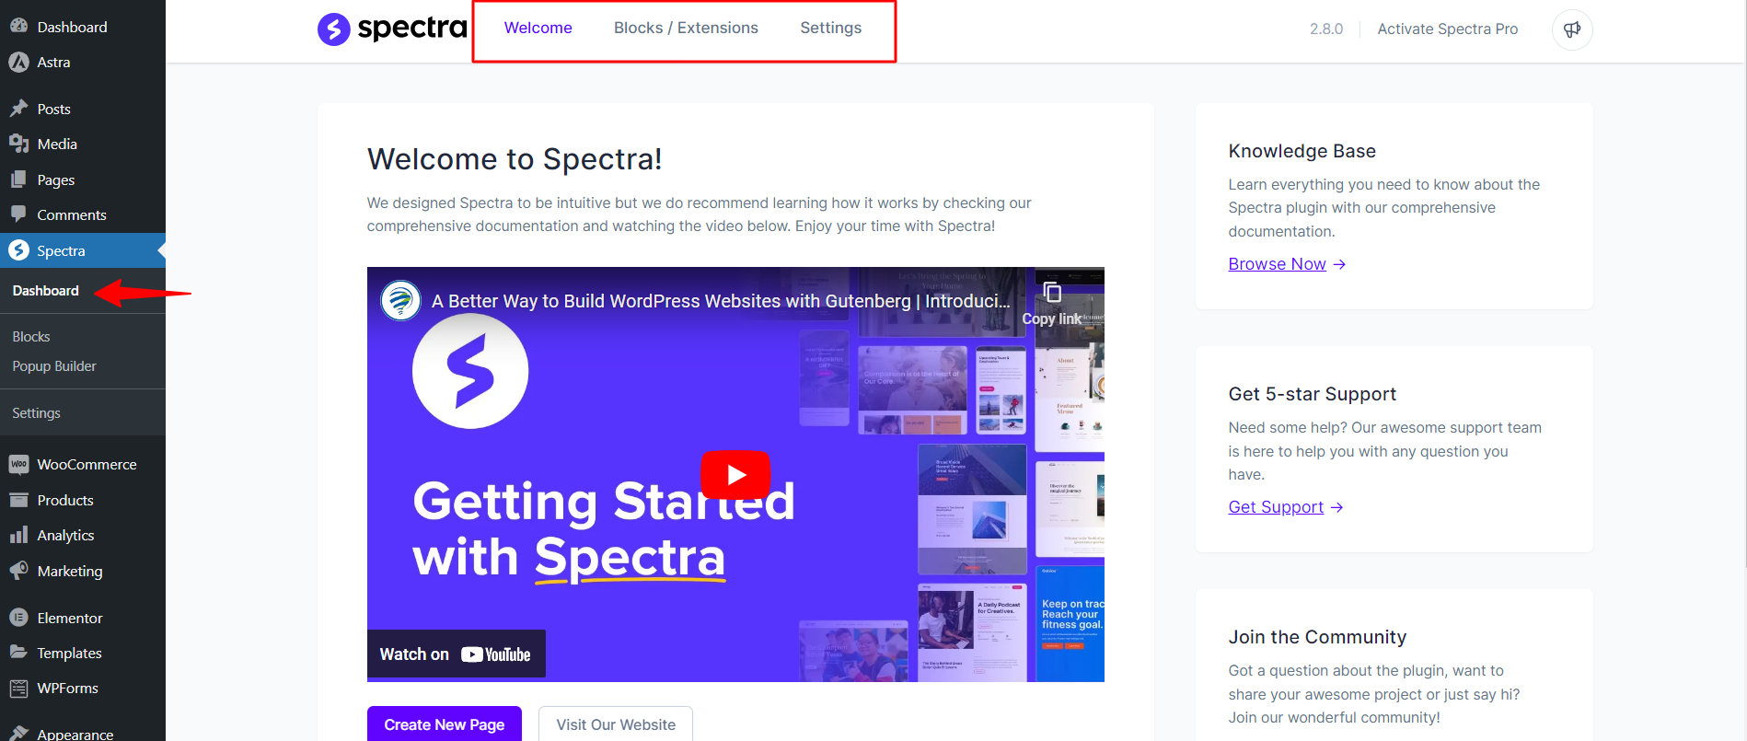This screenshot has height=741, width=1747.
Task: Open the What's New megaphone icon
Action: pyautogui.click(x=1572, y=29)
